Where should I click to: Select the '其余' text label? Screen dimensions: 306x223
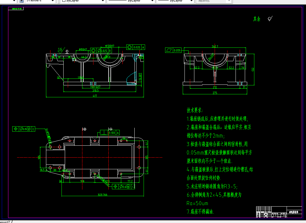[257, 19]
